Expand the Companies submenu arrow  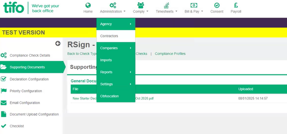130,48
